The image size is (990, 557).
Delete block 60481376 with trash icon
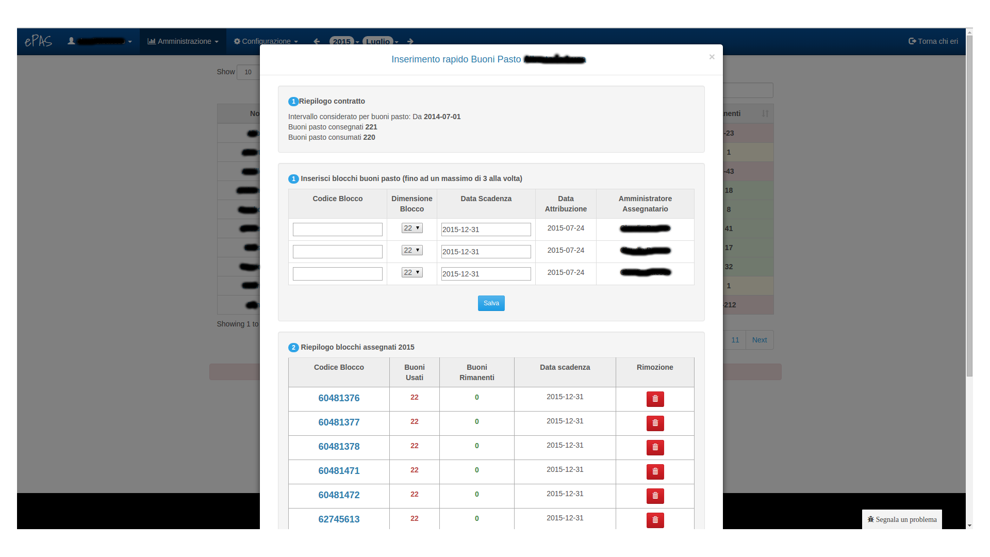coord(655,399)
